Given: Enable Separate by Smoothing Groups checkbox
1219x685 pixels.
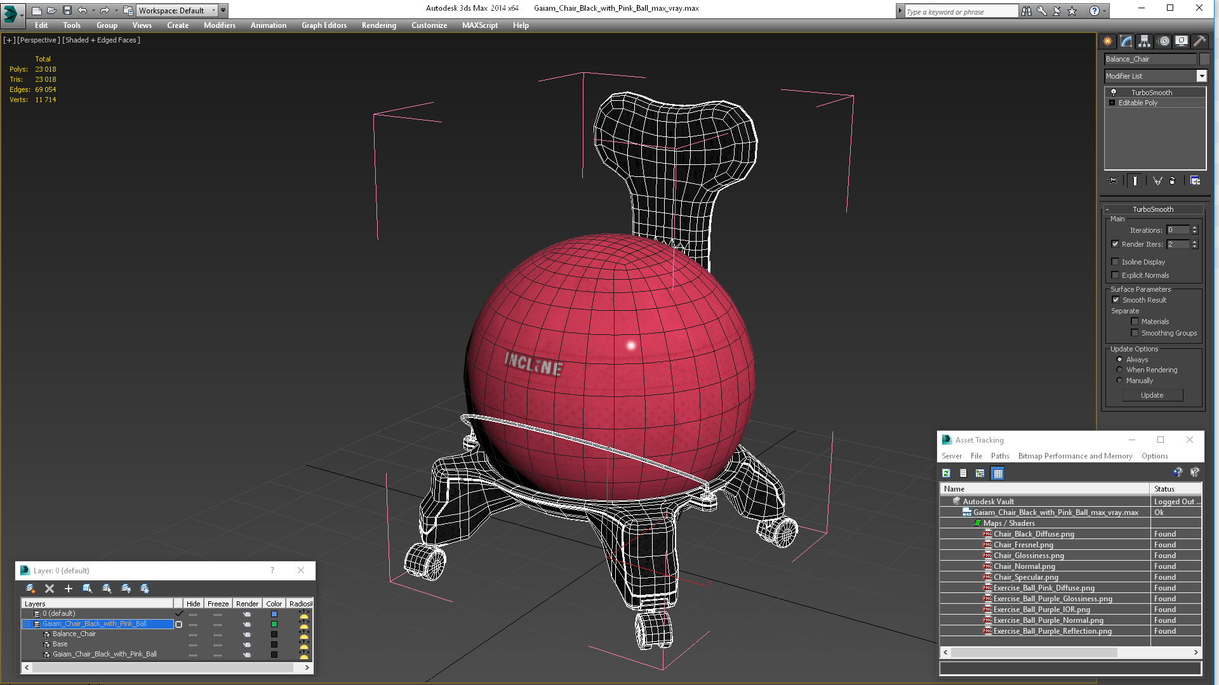Looking at the screenshot, I should tap(1135, 333).
